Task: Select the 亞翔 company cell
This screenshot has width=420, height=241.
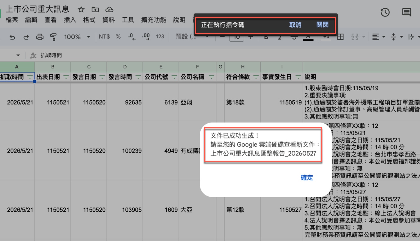Action: tap(197, 103)
